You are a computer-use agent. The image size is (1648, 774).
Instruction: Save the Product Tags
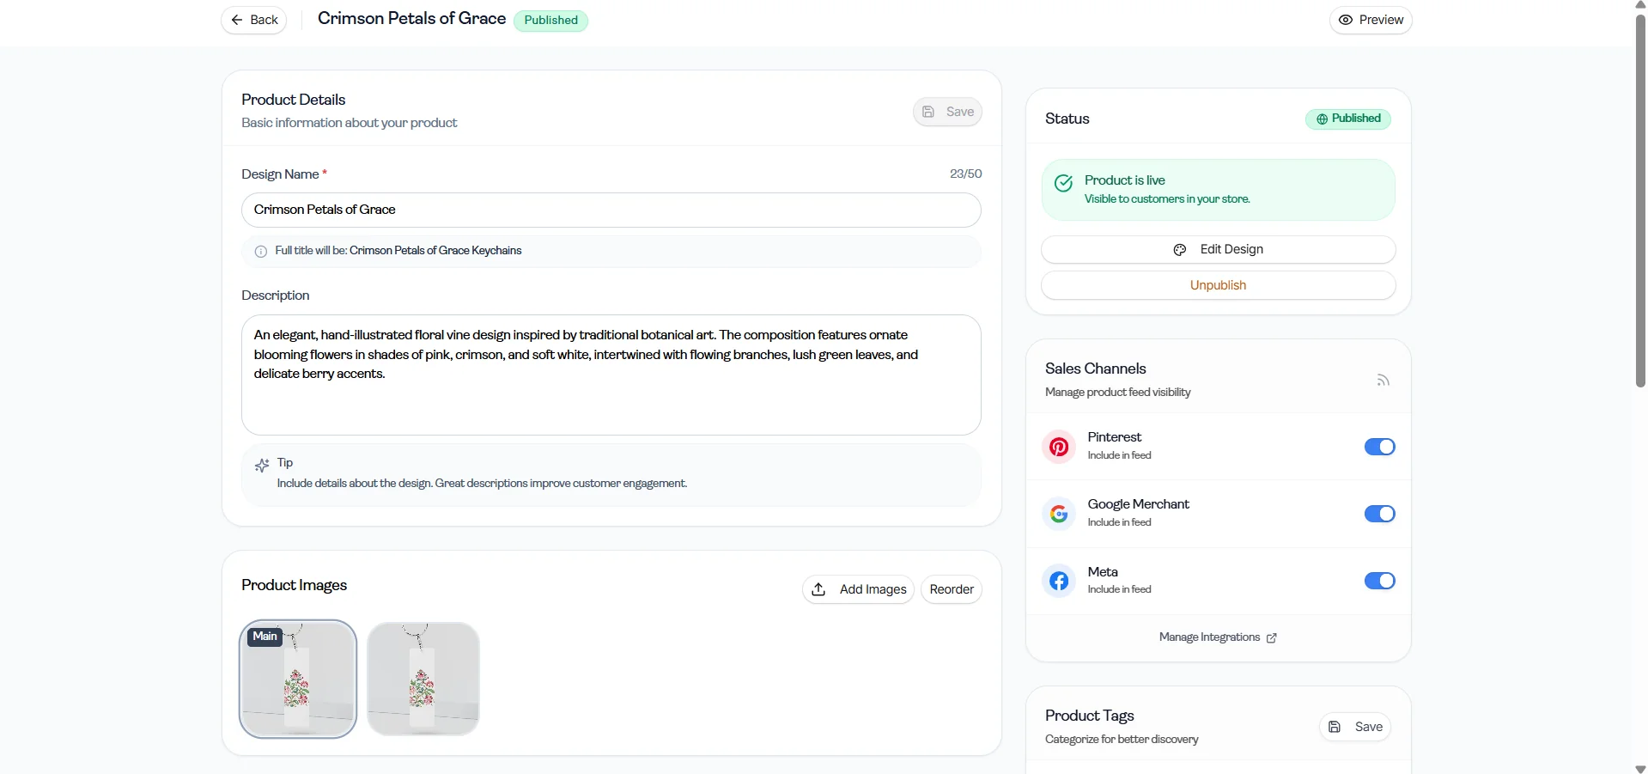tap(1355, 727)
